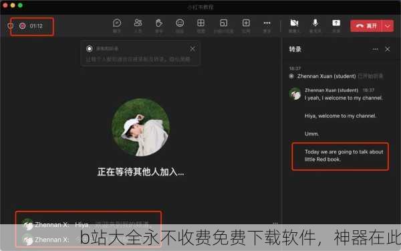Open the meeting chat icon
Viewport: 401px width, 251px height.
117,23
